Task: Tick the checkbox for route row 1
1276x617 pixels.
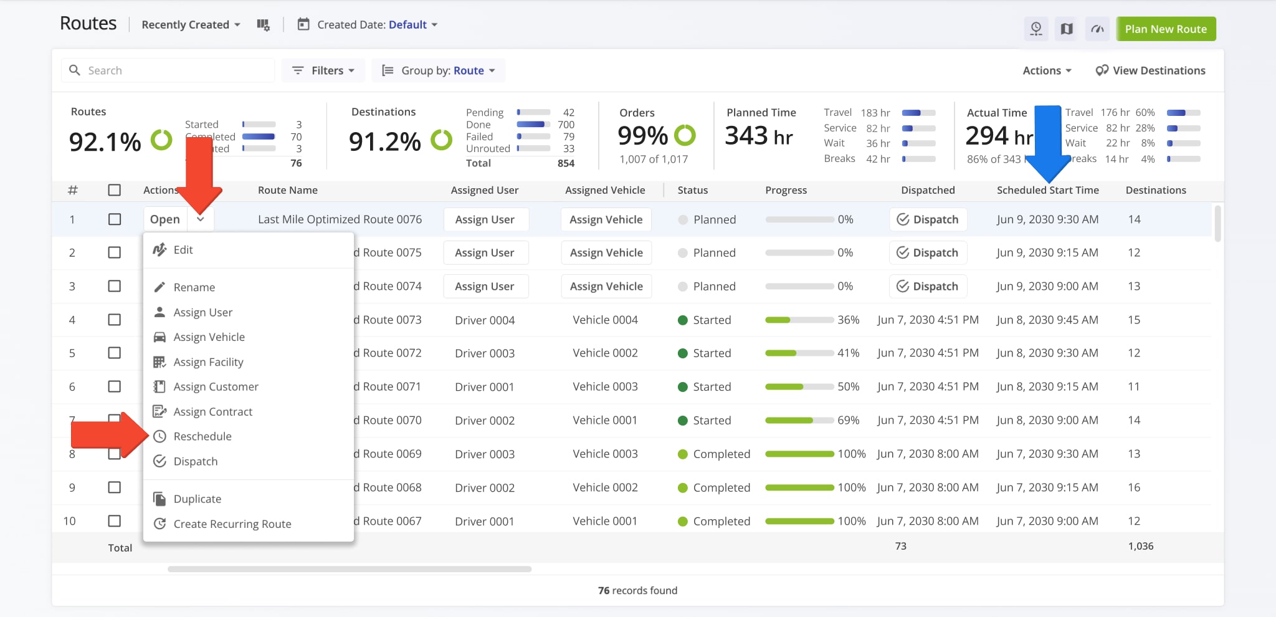Action: pyautogui.click(x=115, y=219)
